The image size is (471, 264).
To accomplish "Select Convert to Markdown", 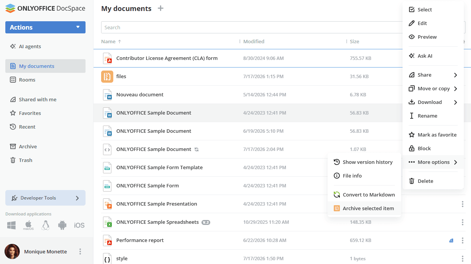I will 364,195.
